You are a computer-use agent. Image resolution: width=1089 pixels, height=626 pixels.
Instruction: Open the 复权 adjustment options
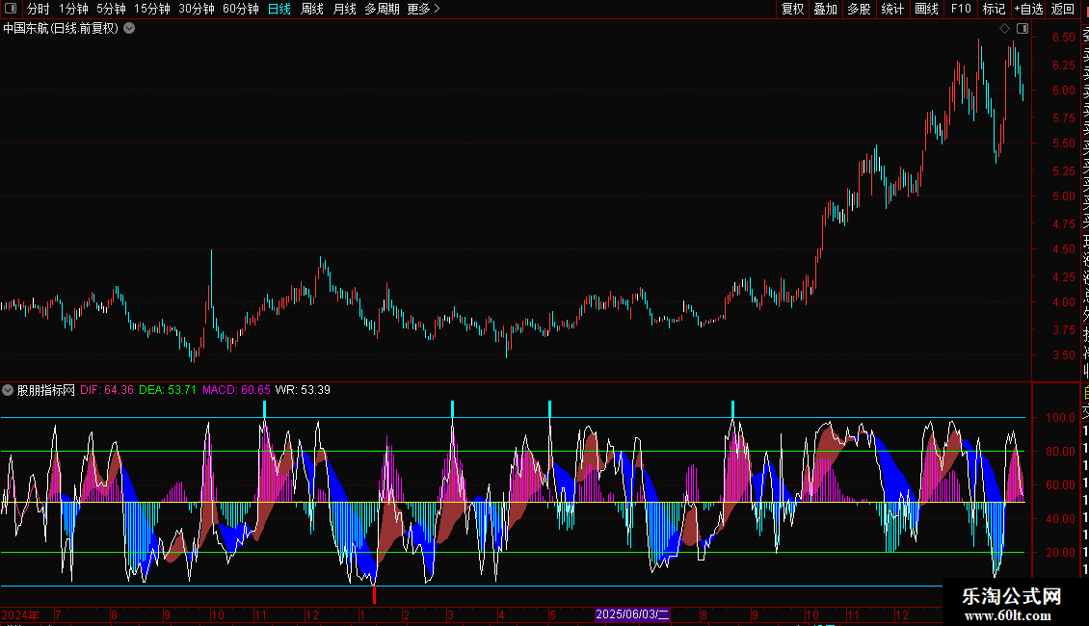[x=792, y=9]
